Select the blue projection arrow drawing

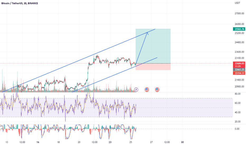pyautogui.click(x=142, y=48)
